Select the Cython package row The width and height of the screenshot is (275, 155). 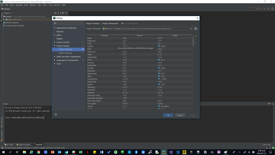pos(140,46)
